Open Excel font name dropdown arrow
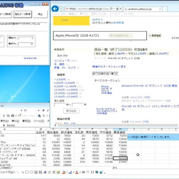Viewport: 179px width, 179px height. coord(21,111)
